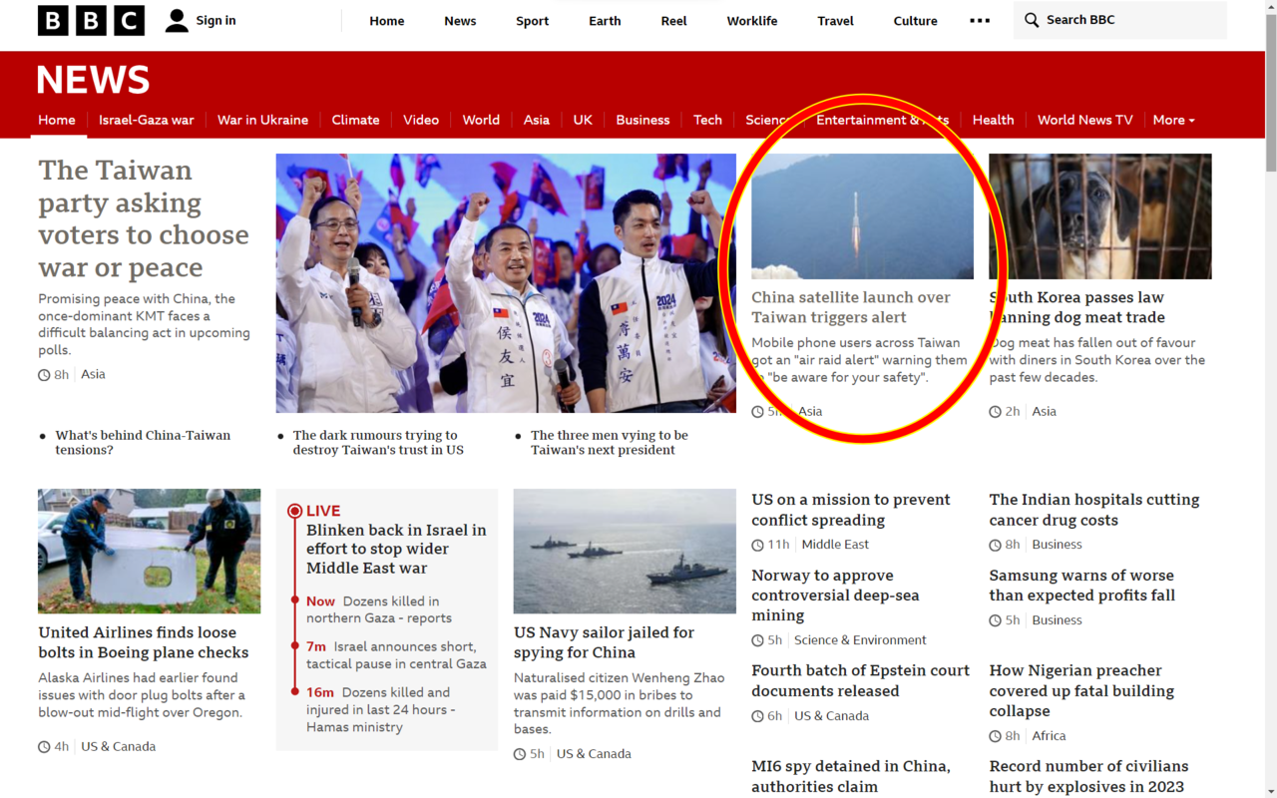Switch to the Climate section tab

coord(355,120)
